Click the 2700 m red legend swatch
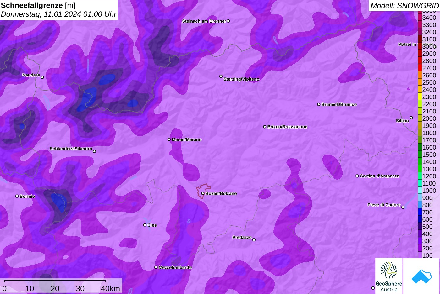 pos(420,68)
